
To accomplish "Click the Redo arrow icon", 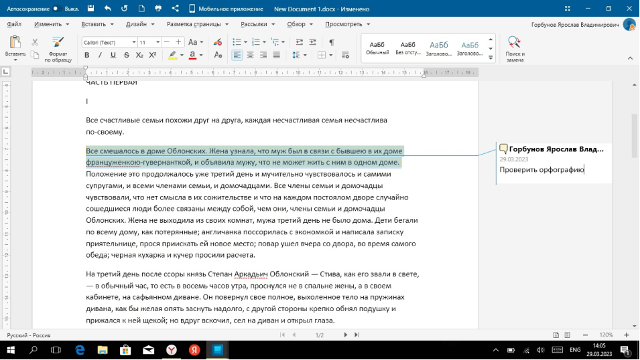I will (x=125, y=9).
